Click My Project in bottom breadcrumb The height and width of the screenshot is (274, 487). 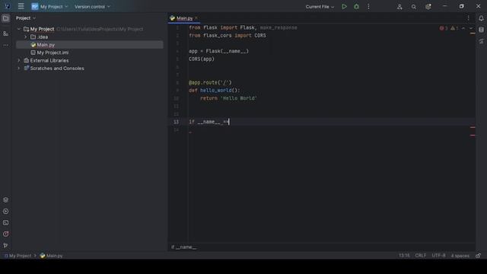[x=18, y=256]
